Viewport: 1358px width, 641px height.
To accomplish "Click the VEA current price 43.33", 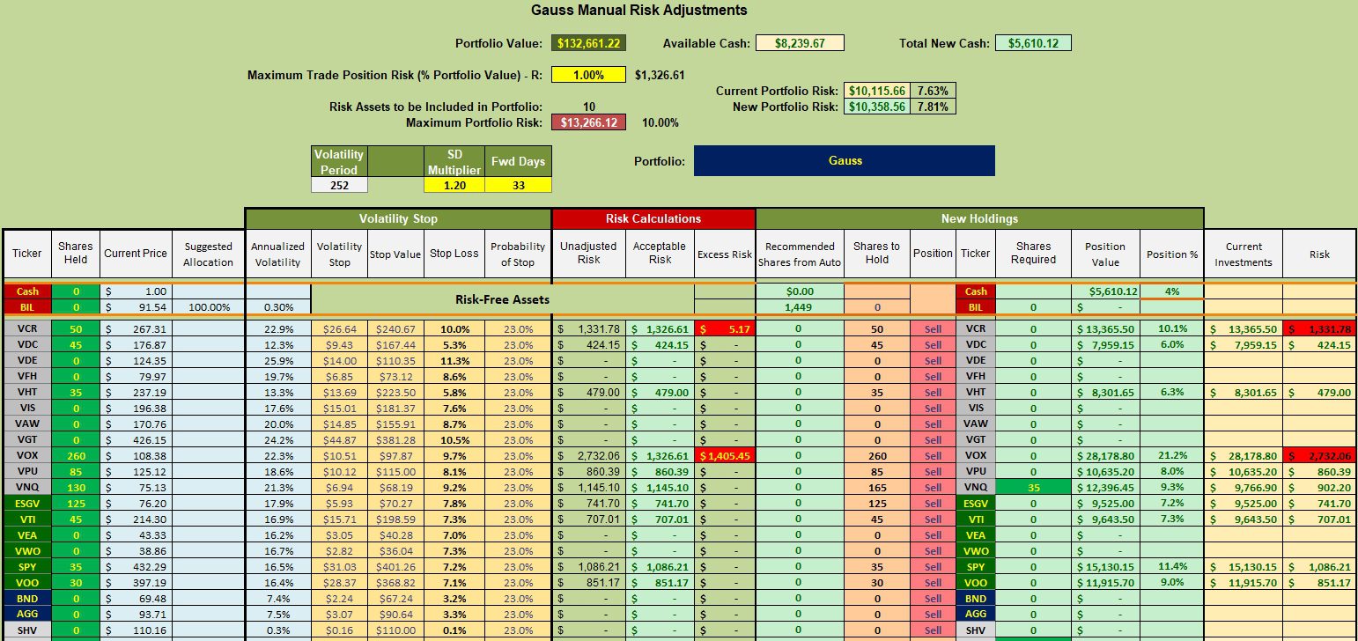I will coord(135,534).
